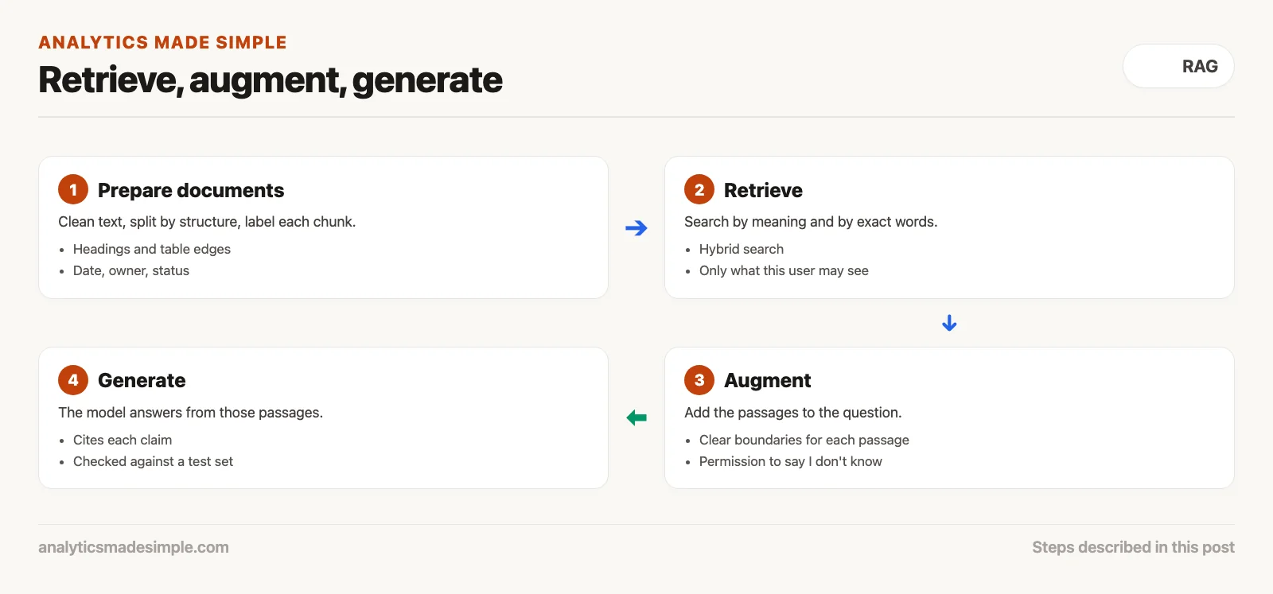Click the RAG badge in the header
The image size is (1273, 594).
(1178, 66)
